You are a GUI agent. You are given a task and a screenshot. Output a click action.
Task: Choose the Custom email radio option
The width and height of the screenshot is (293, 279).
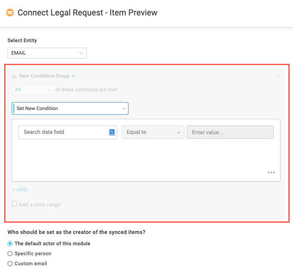pos(10,264)
